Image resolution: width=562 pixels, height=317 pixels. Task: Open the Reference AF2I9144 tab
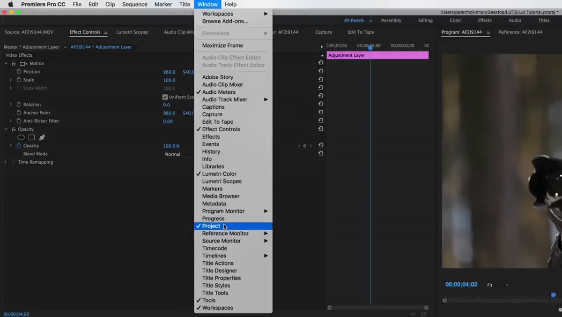(x=520, y=32)
